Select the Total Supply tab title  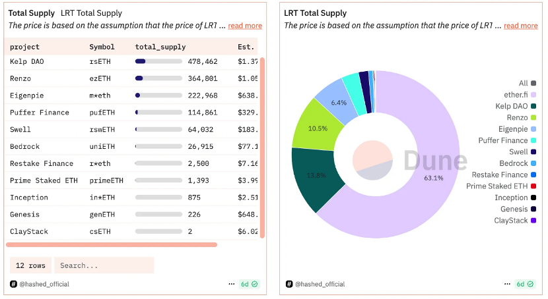pos(32,13)
